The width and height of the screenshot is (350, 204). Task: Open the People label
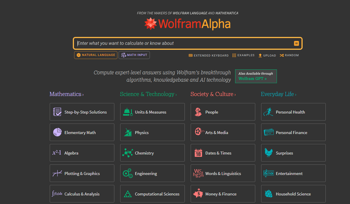[x=211, y=112]
